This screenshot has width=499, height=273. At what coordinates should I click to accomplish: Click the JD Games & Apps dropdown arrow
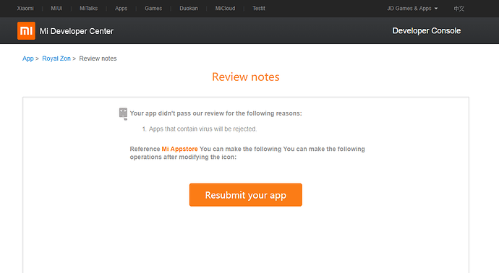click(x=436, y=9)
